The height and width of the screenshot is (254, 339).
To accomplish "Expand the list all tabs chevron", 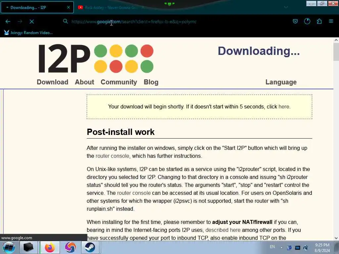I will (x=286, y=7).
